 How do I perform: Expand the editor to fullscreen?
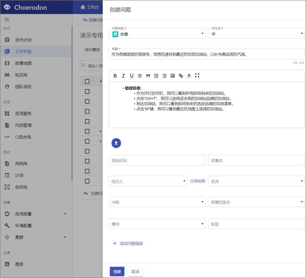[x=197, y=75]
